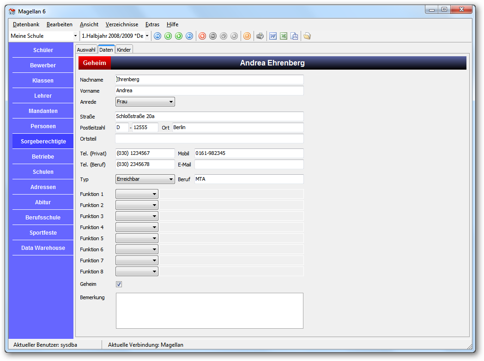This screenshot has height=361, width=484.
Task: Refresh data with orange circular icon
Action: 247,36
